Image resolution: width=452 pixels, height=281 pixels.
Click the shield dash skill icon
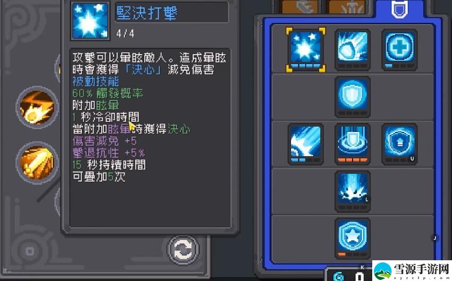coord(352,49)
